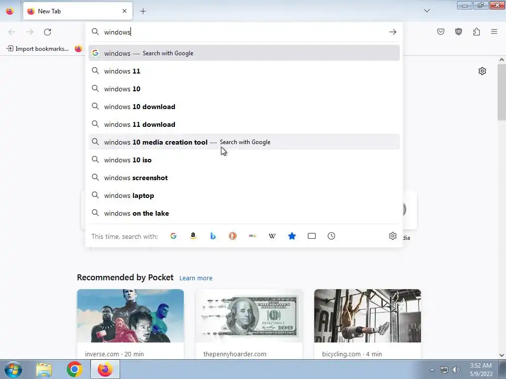506x379 pixels.
Task: Launch Google Chrome from taskbar
Action: [74, 369]
